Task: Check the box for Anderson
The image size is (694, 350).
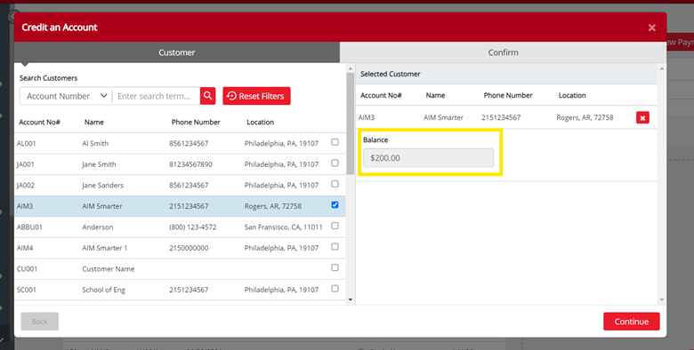Action: [335, 226]
